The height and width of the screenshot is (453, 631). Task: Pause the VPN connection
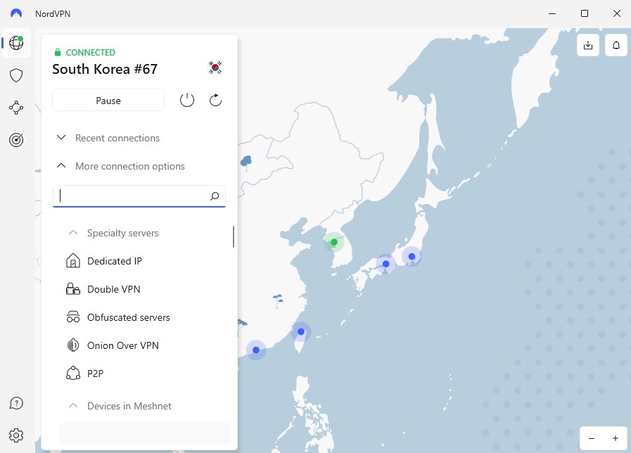click(108, 100)
